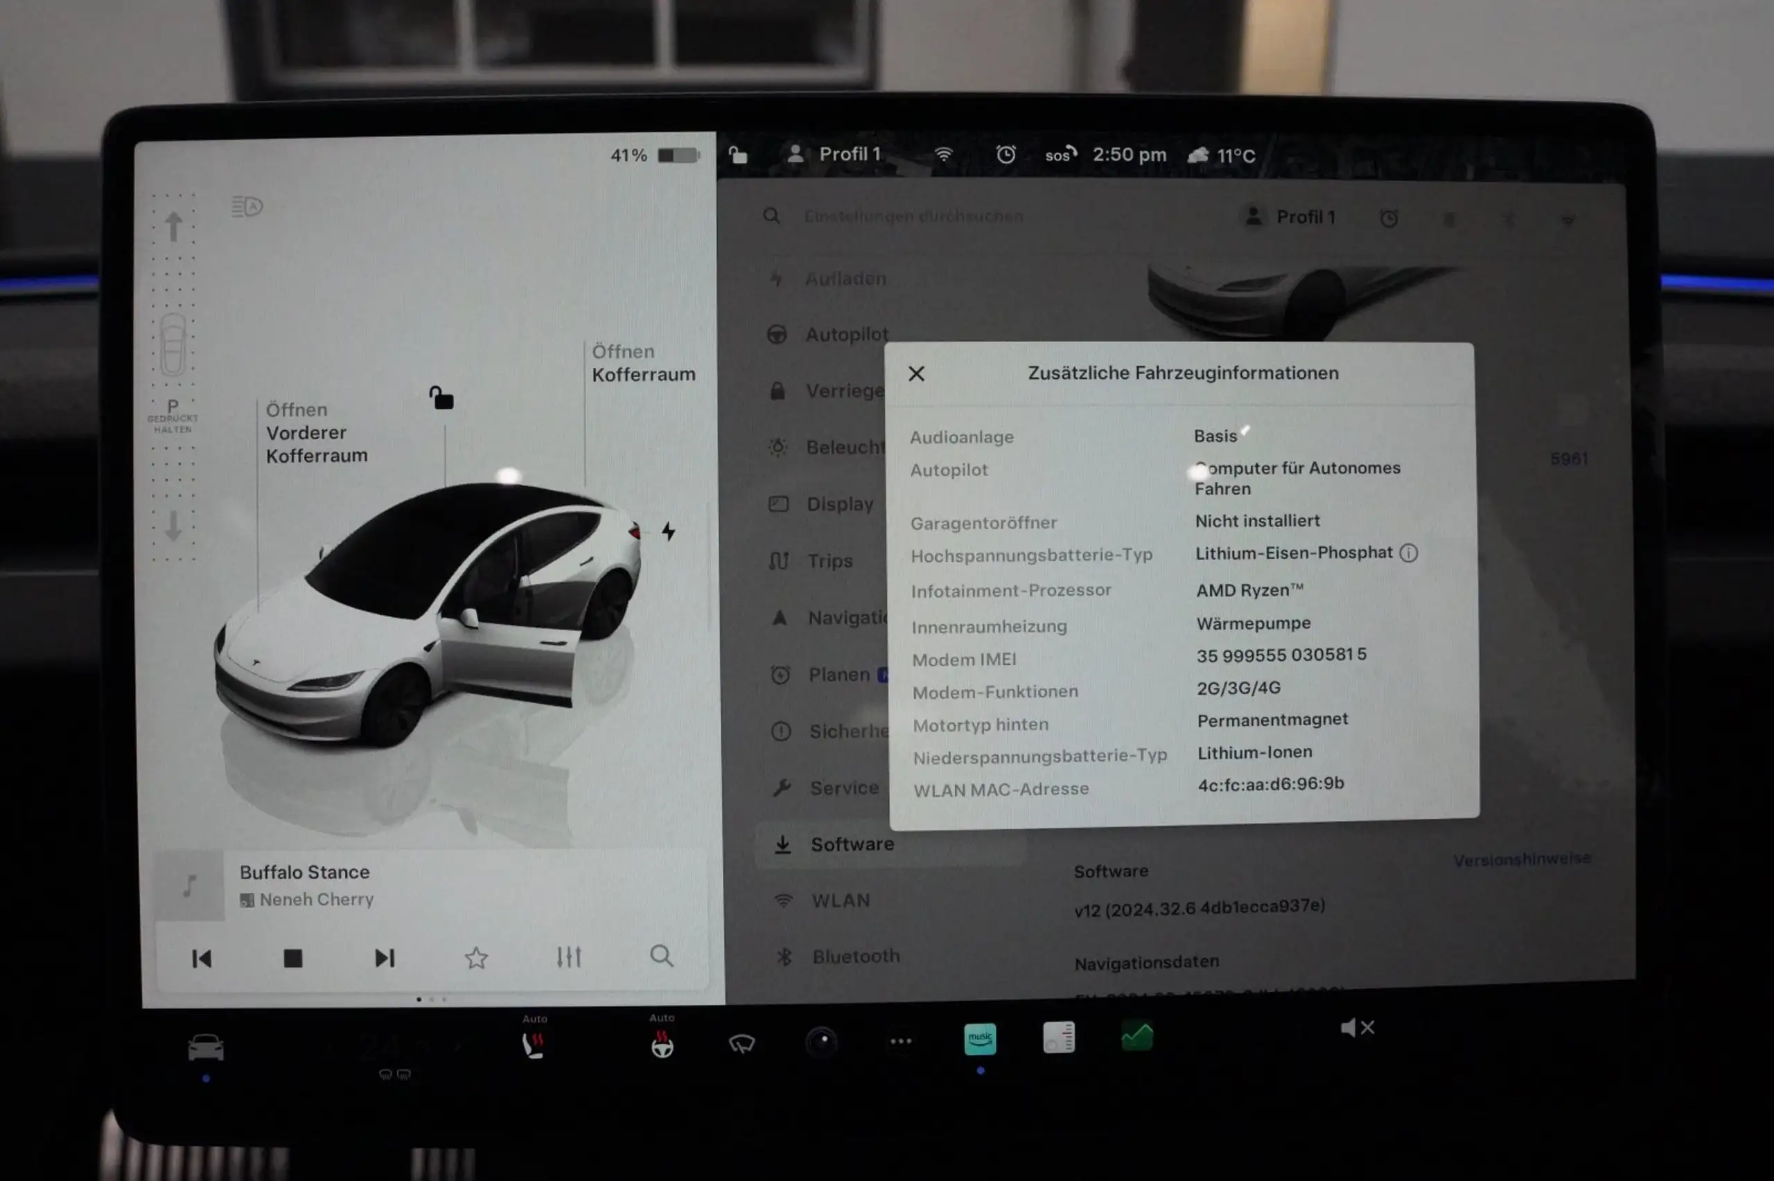This screenshot has width=1774, height=1181.
Task: Tap the SOS emergency call icon
Action: coord(1061,154)
